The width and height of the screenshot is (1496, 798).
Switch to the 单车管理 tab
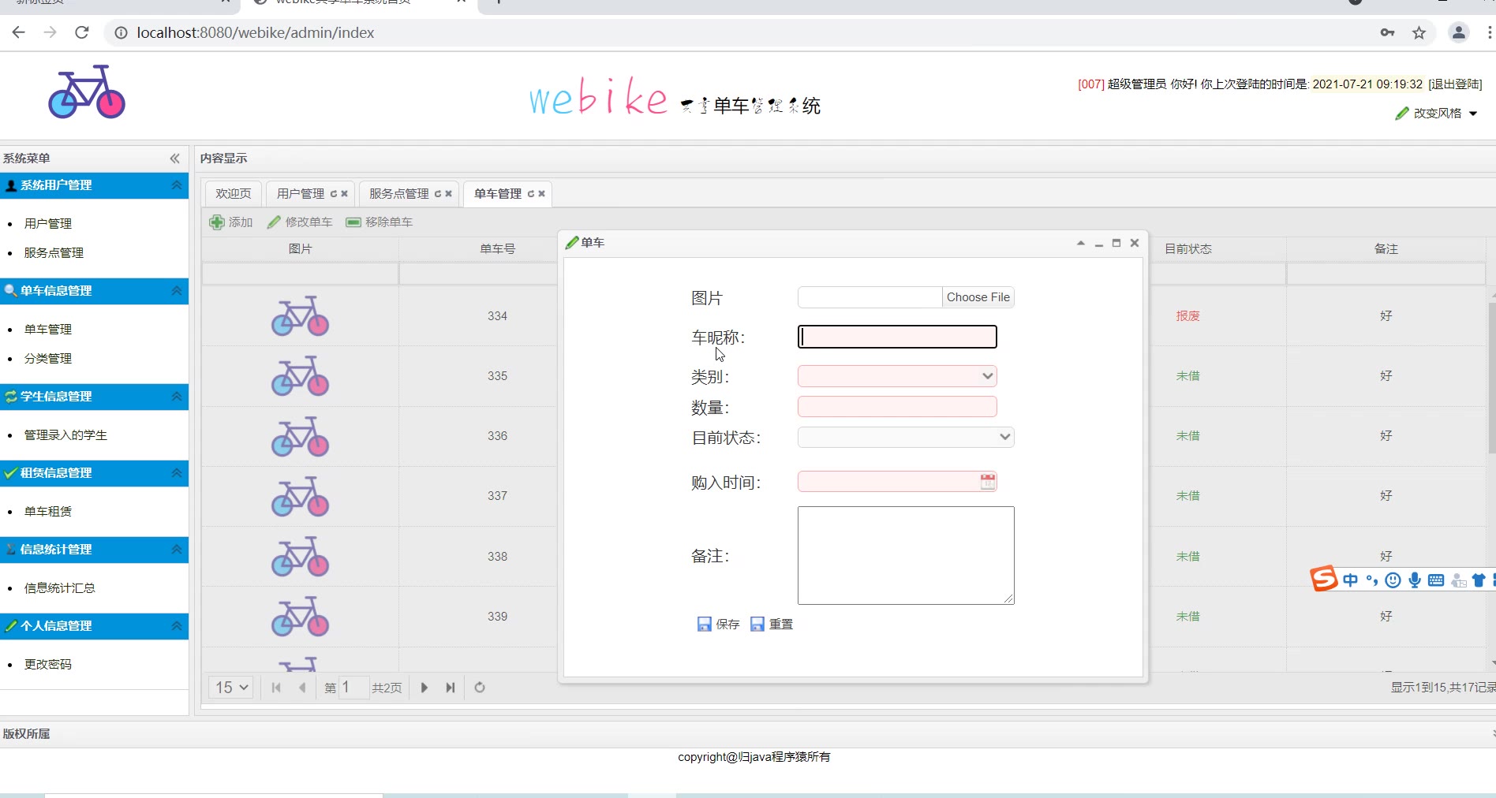coord(498,194)
